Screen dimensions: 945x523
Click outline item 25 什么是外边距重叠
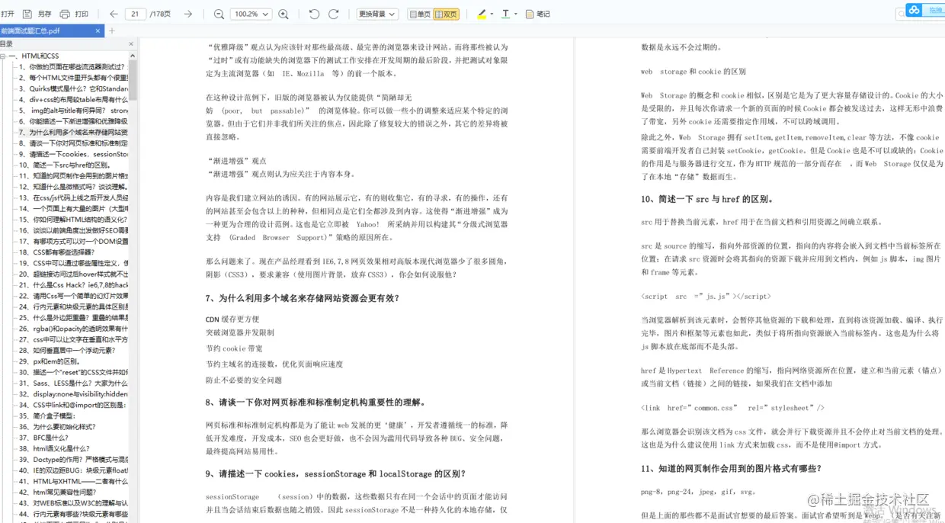coord(73,317)
